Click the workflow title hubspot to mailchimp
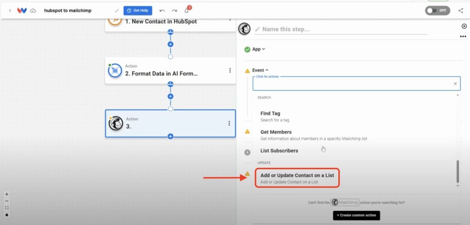 (68, 11)
